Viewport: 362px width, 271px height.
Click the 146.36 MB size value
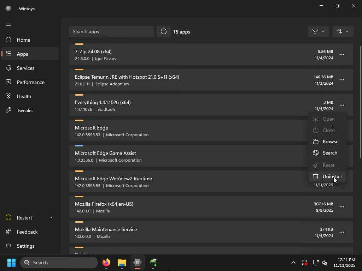pyautogui.click(x=323, y=77)
